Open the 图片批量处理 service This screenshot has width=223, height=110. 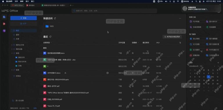213,44
